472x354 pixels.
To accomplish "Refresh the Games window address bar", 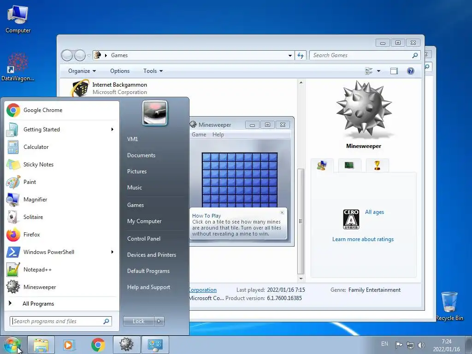I will [301, 55].
